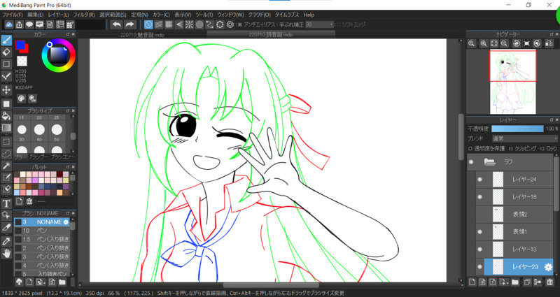Turn off snap in top toolbar

point(148,24)
